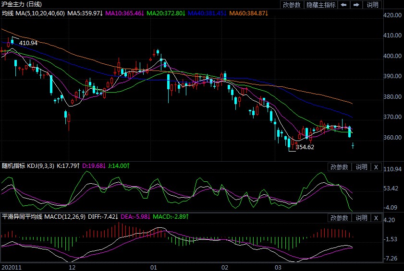Click the J:14.00 value
The height and width of the screenshot is (271, 404).
pos(119,166)
